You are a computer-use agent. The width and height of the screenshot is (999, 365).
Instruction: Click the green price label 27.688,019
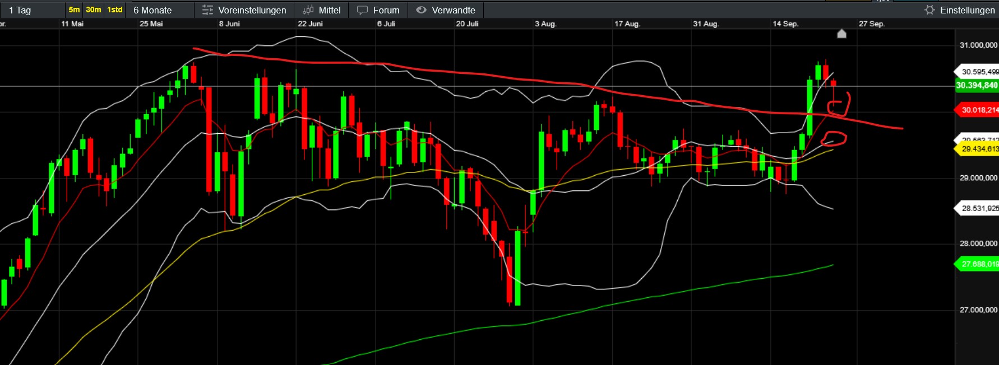pos(977,264)
